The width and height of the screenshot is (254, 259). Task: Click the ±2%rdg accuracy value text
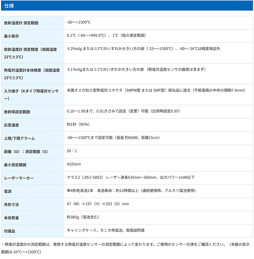coord(143,49)
